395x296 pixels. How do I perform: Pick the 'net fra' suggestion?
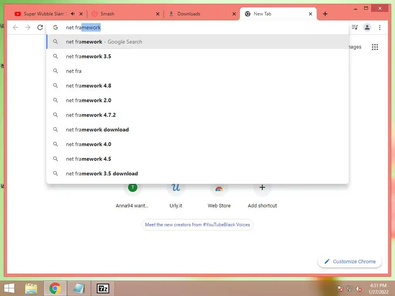(x=198, y=71)
